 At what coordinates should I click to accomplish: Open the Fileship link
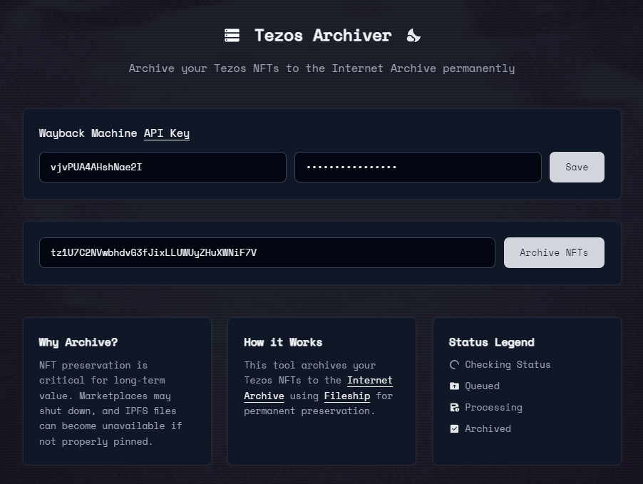coord(346,396)
